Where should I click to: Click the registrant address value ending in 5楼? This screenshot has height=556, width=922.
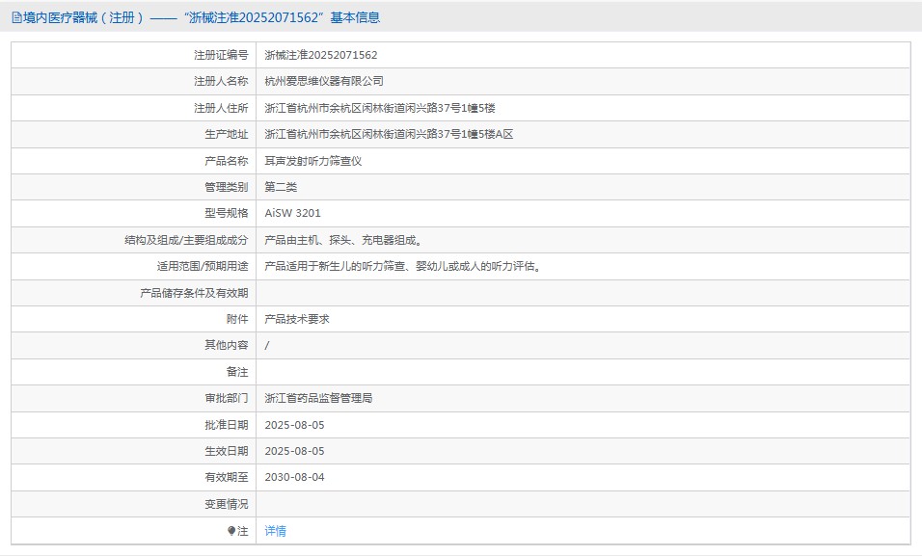point(380,108)
